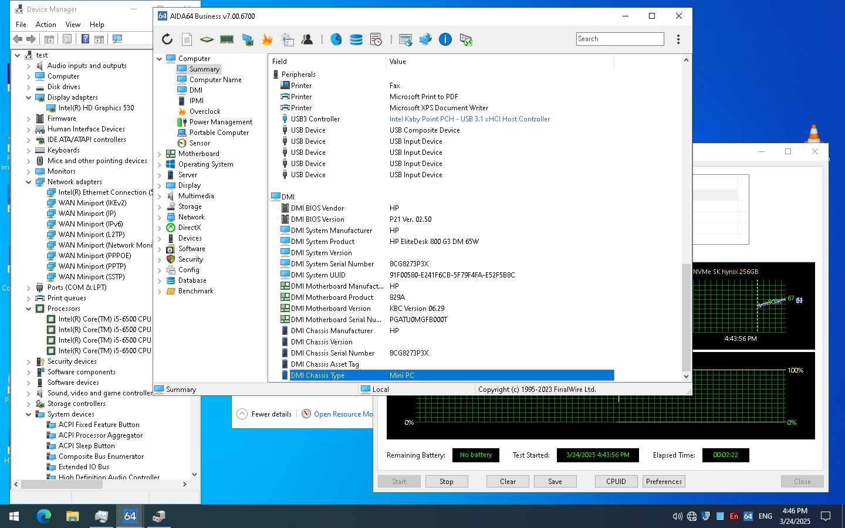
Task: Click the AIDA64 Search field
Action: 620,39
